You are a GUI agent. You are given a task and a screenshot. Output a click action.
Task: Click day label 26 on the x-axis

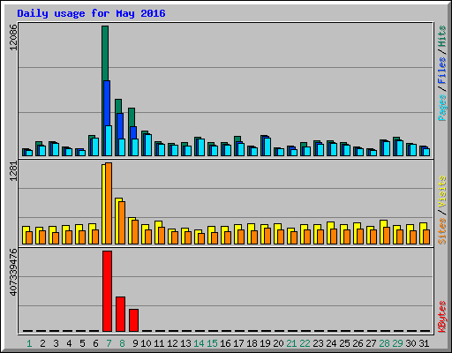pos(358,343)
